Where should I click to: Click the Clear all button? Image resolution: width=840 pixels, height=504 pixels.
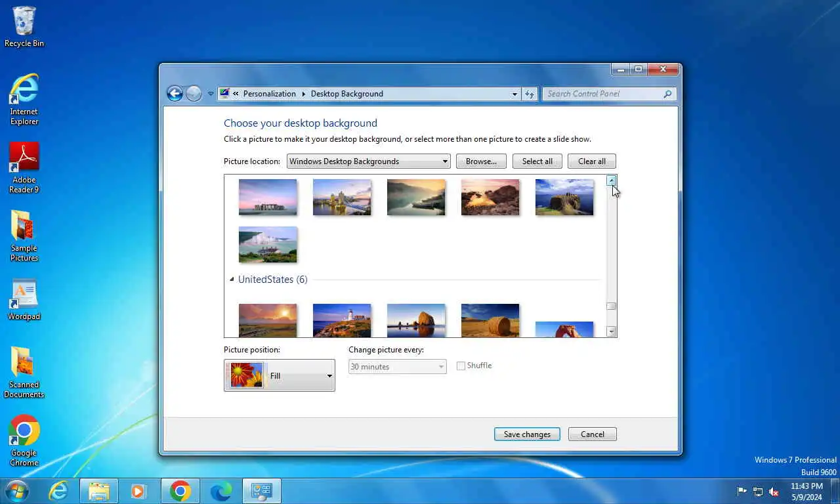click(592, 161)
